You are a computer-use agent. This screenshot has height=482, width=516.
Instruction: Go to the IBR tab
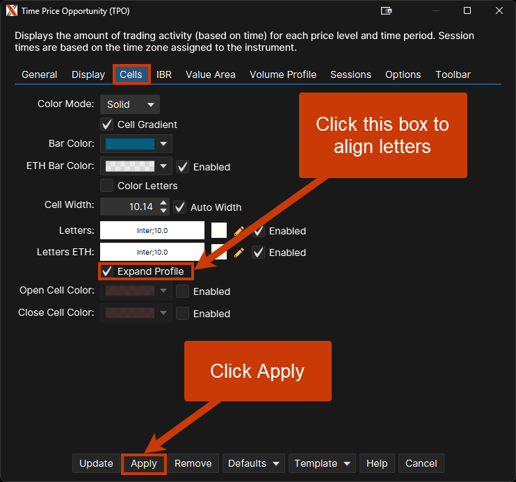pos(164,74)
